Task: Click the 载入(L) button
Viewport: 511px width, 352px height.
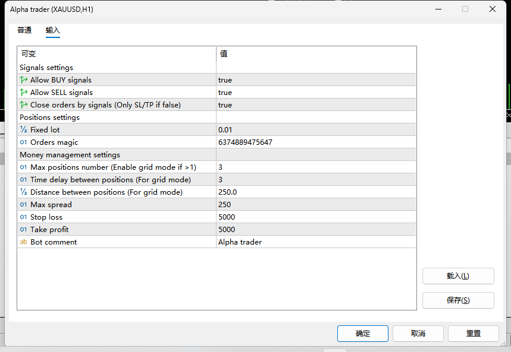Action: (x=458, y=276)
